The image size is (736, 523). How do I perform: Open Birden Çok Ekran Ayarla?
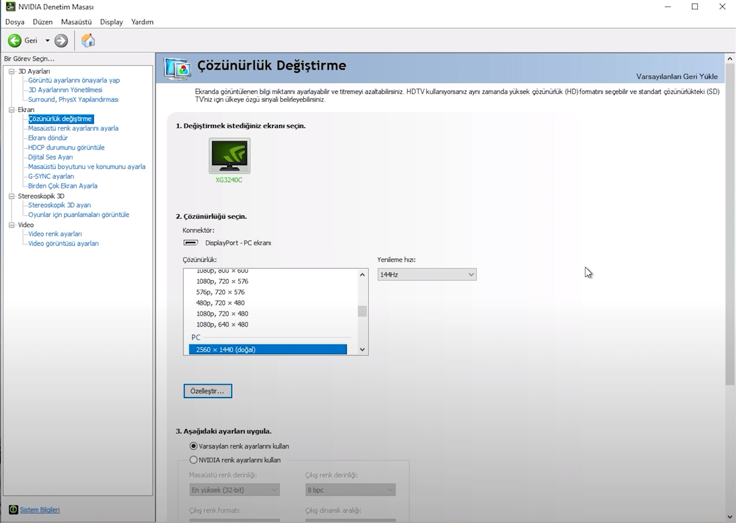[x=62, y=186]
